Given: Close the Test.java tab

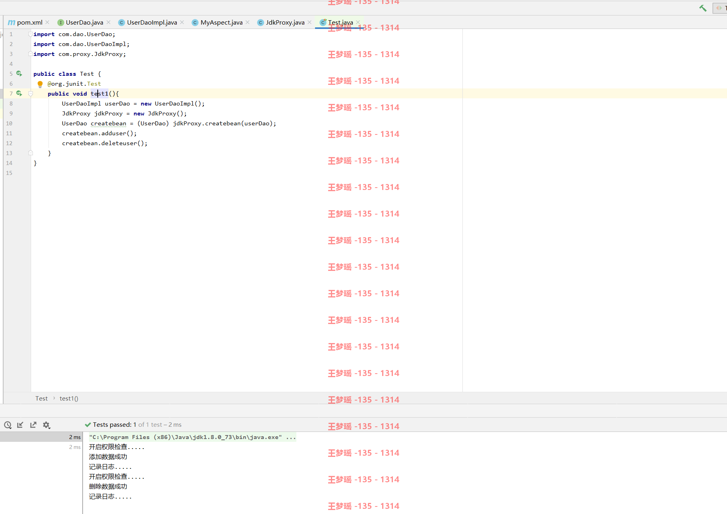Looking at the screenshot, I should tap(358, 23).
